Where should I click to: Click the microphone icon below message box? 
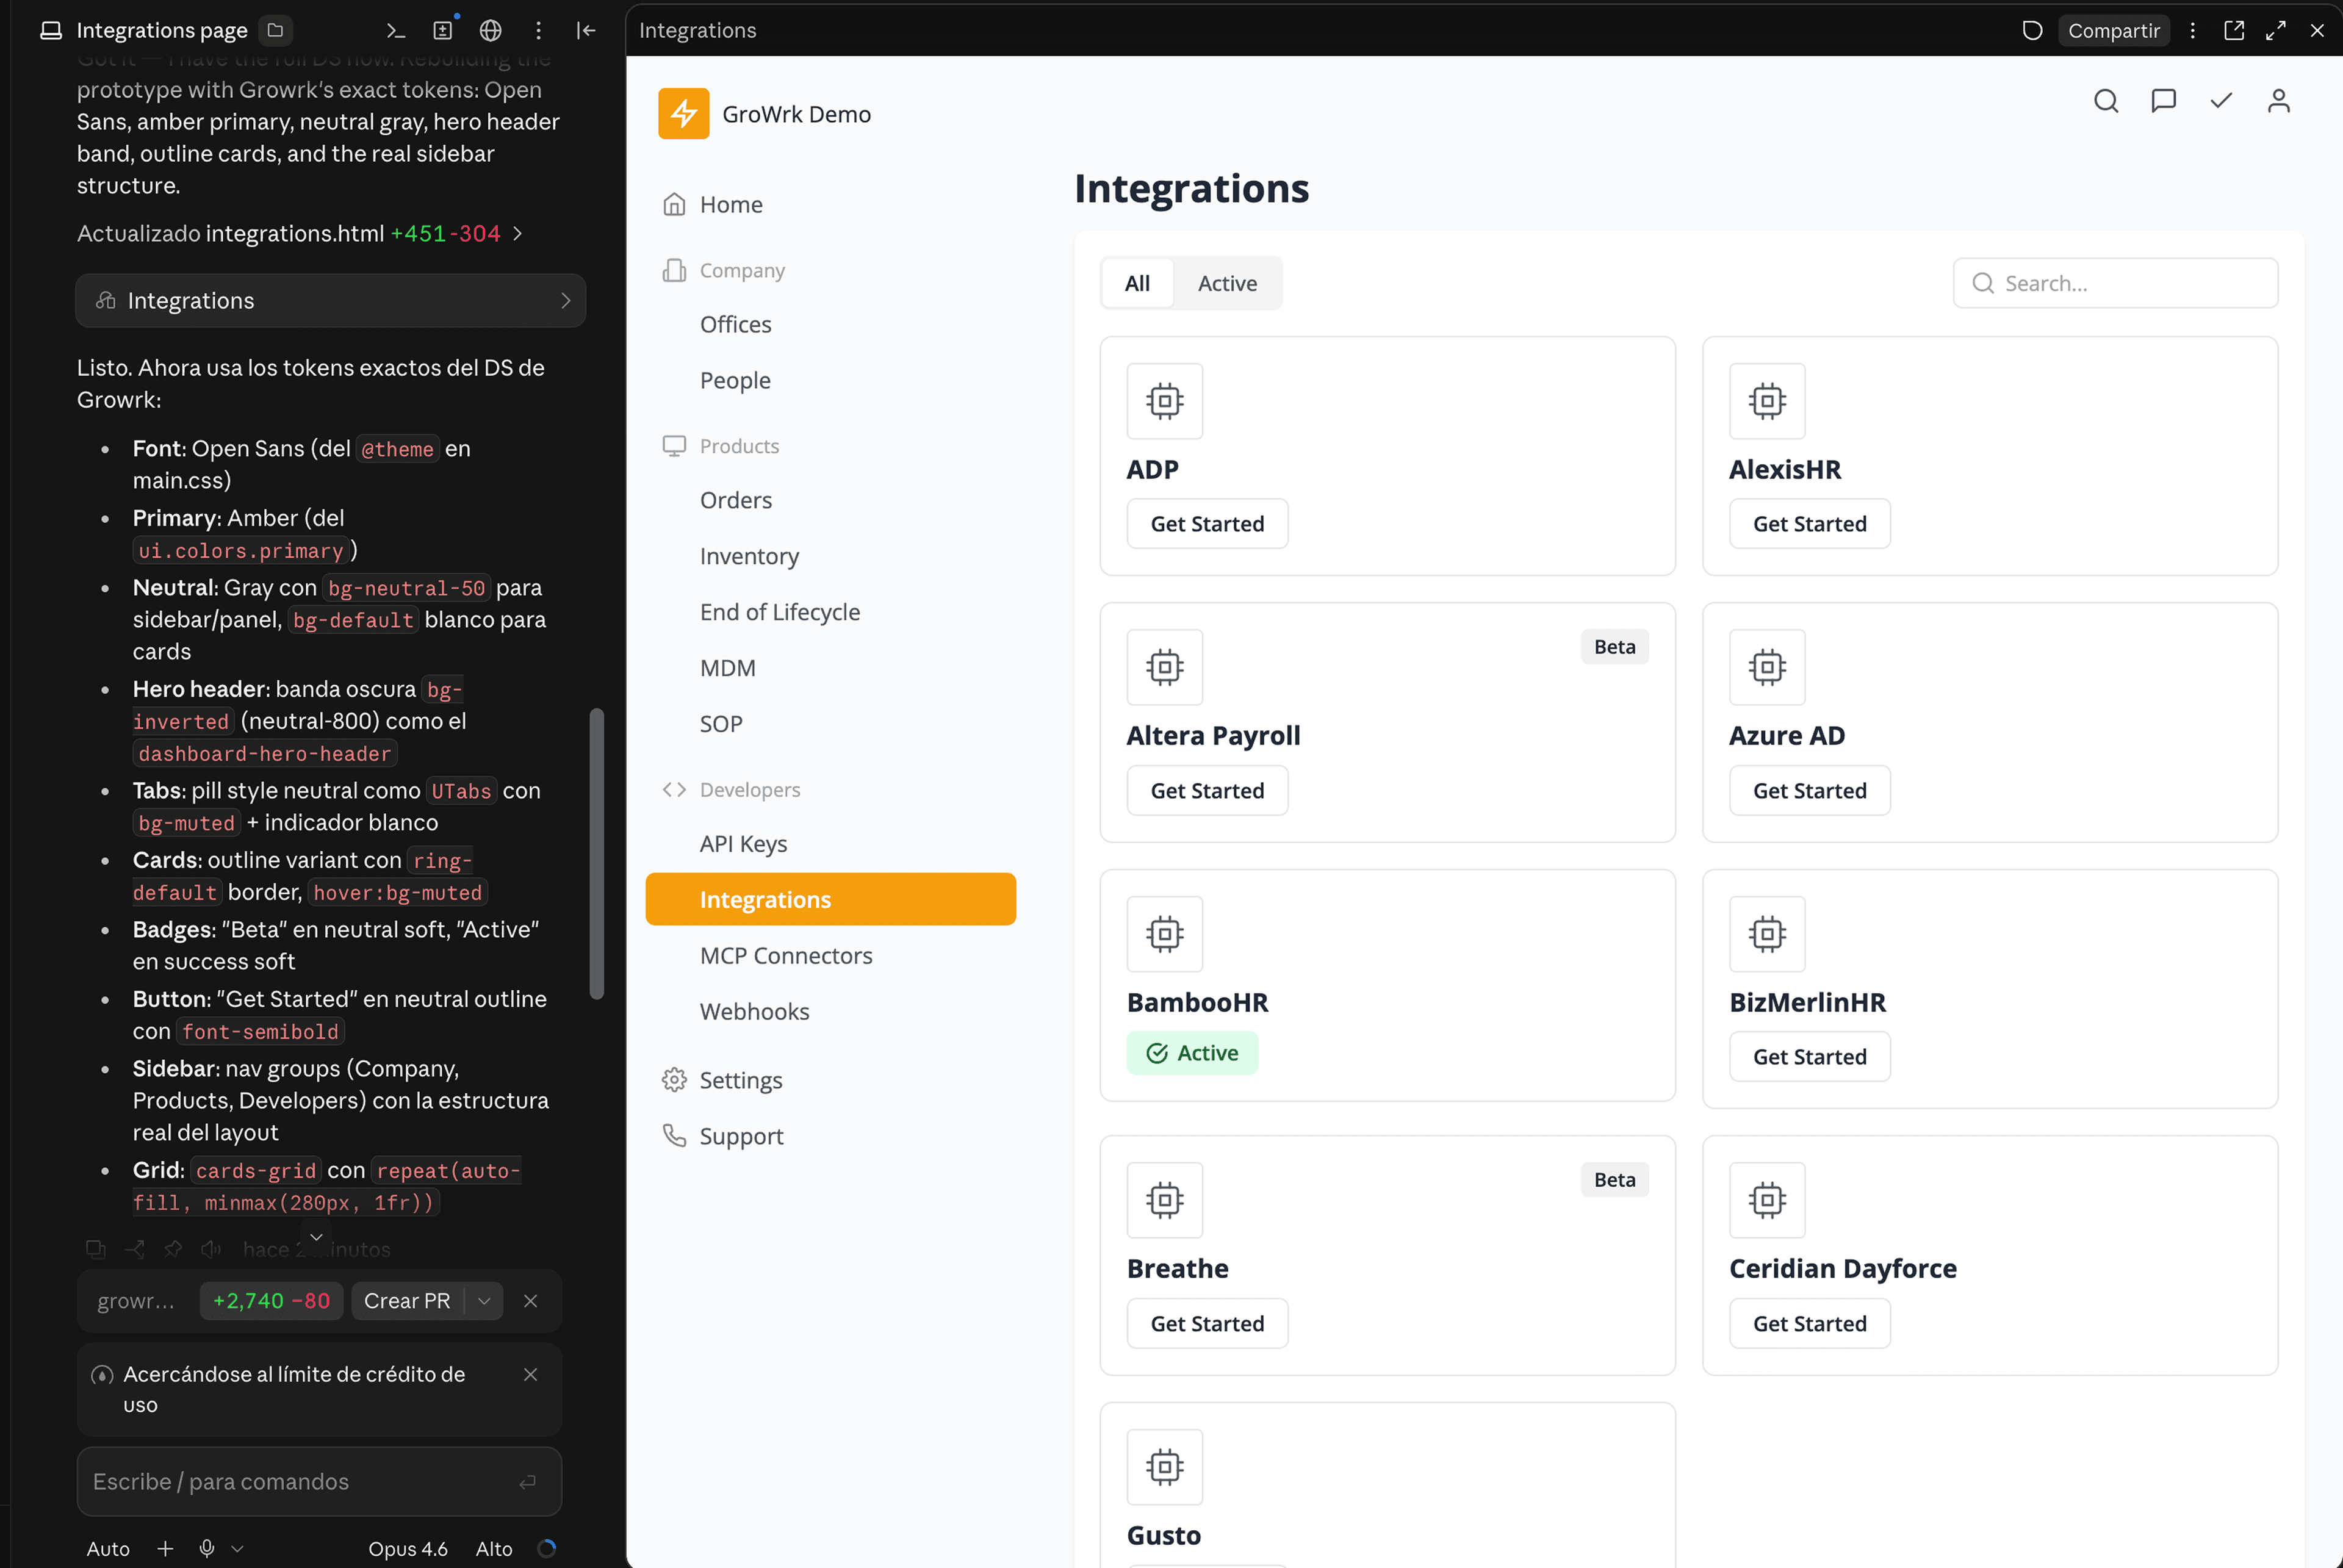click(x=206, y=1548)
